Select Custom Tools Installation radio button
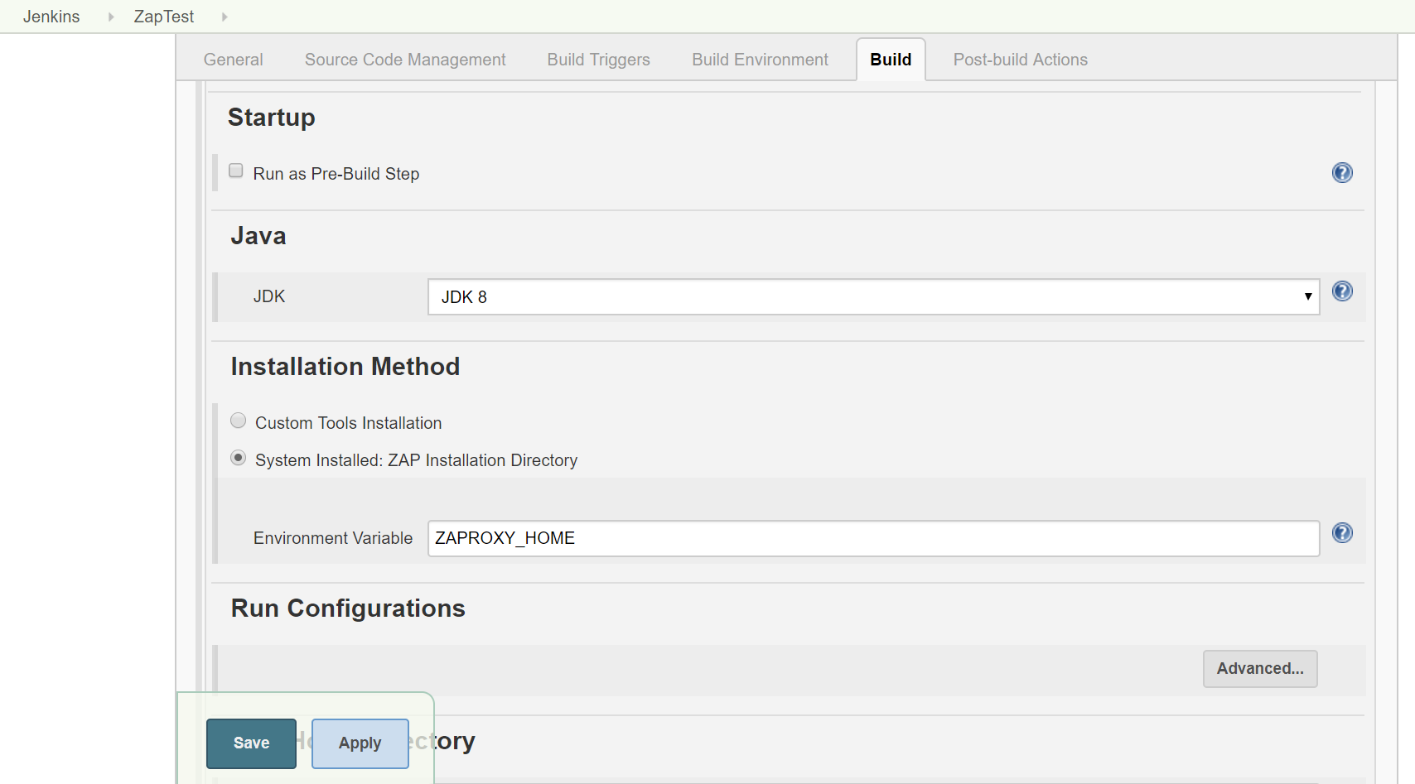 (239, 421)
